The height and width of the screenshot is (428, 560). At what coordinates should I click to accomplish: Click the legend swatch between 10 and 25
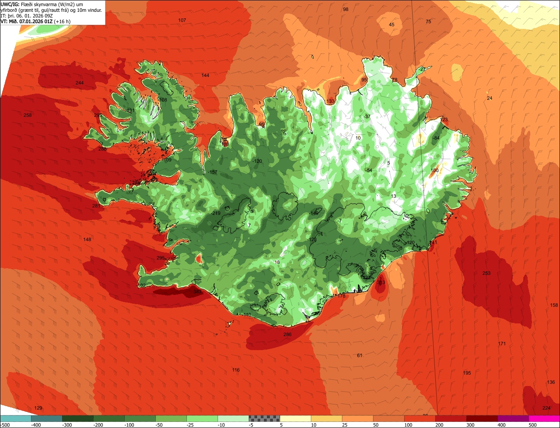326,418
